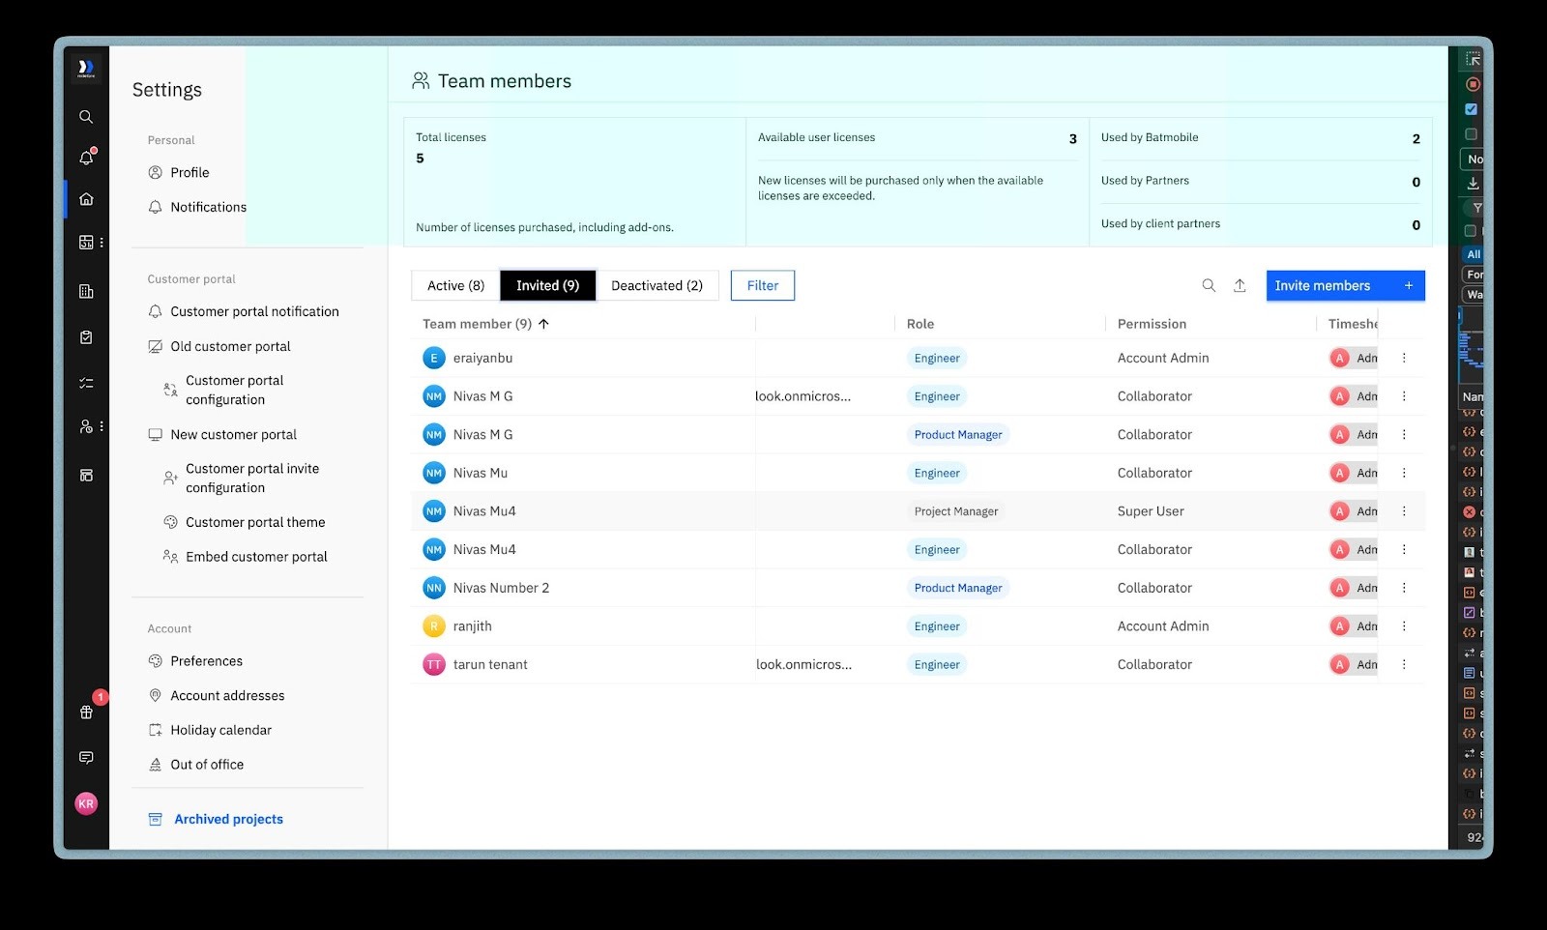
Task: Open row options for eraiyanbu
Action: pos(1404,358)
